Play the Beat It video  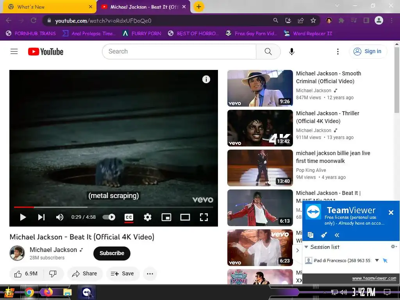click(23, 217)
